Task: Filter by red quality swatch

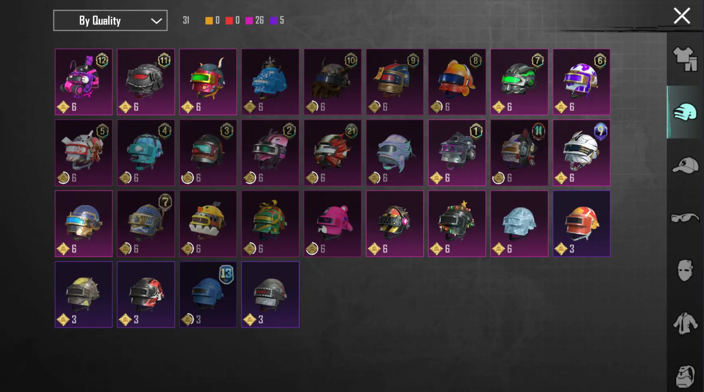Action: 229,20
